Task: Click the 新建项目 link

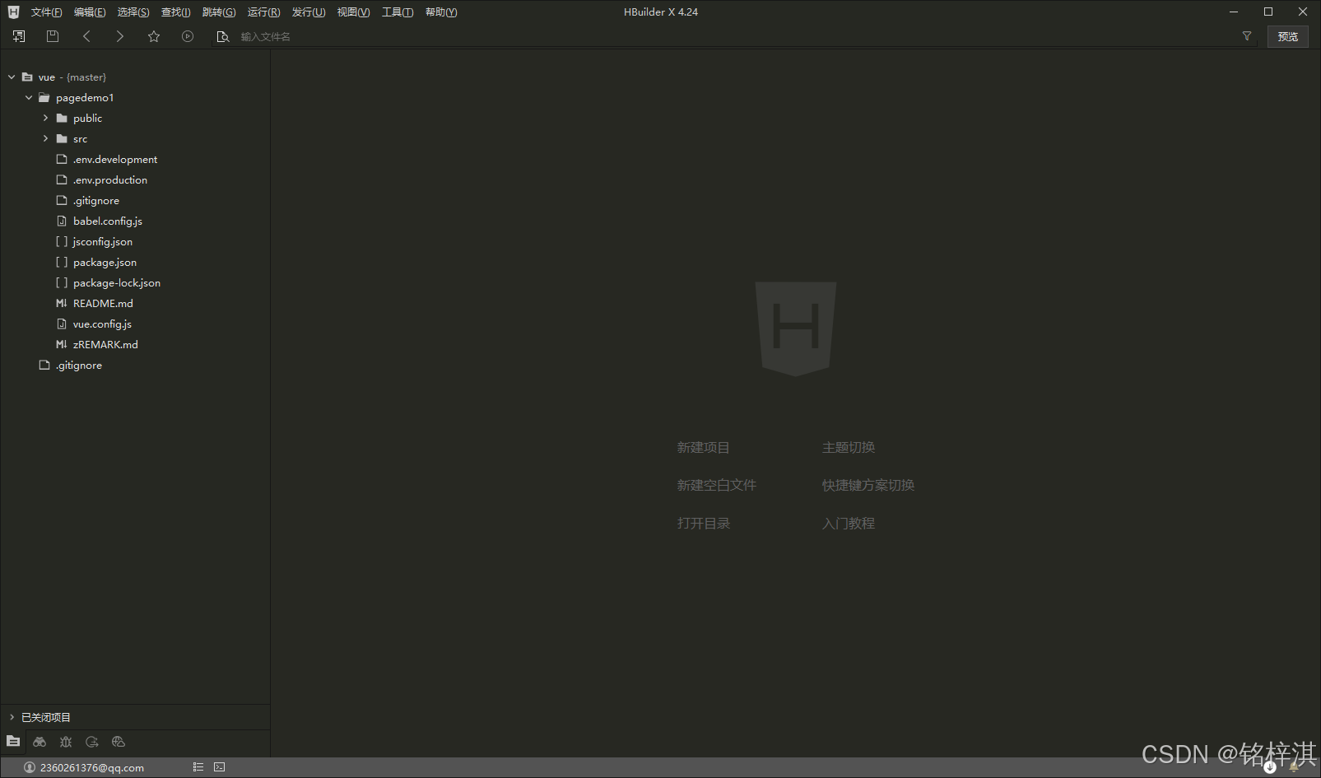Action: 703,448
